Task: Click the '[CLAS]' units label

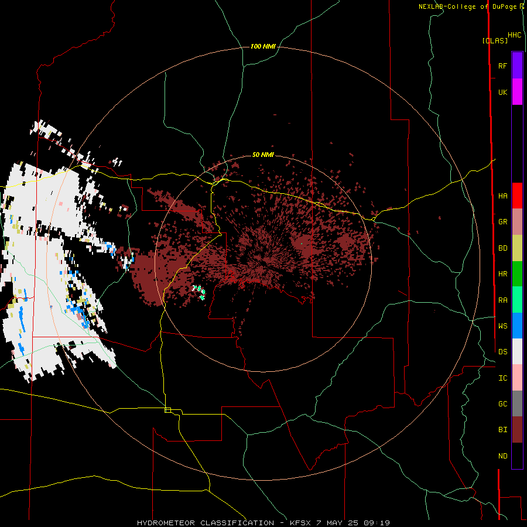Action: click(x=495, y=40)
